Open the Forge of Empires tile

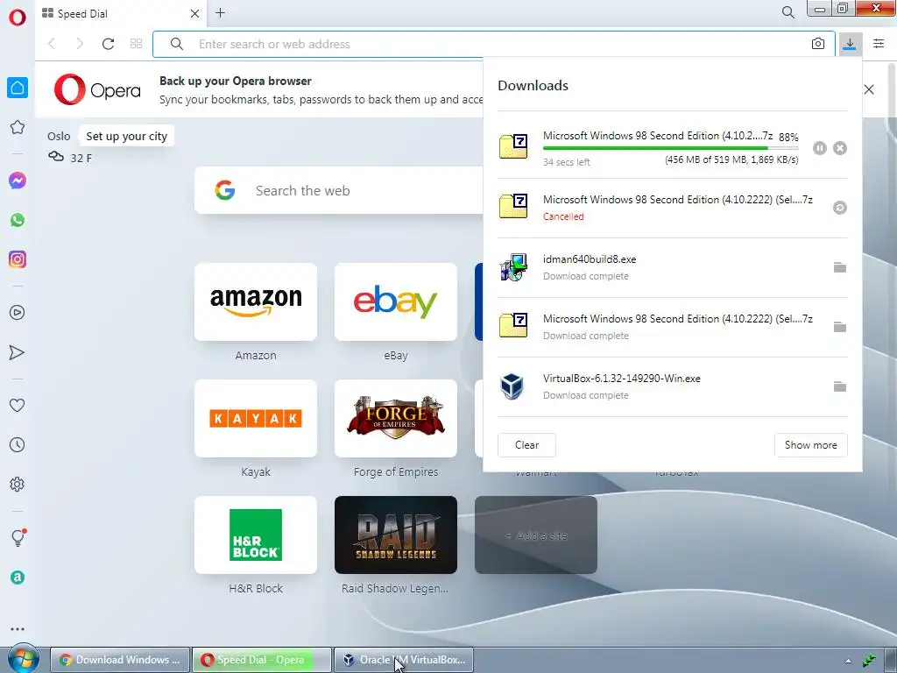(396, 418)
